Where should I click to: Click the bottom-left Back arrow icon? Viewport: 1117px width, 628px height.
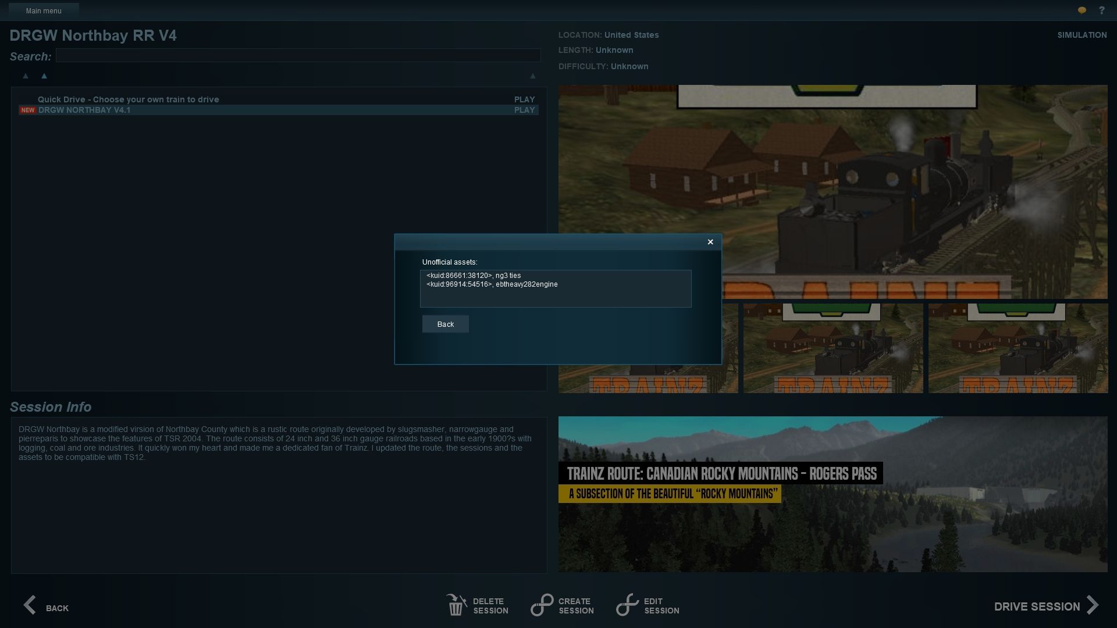click(x=30, y=605)
